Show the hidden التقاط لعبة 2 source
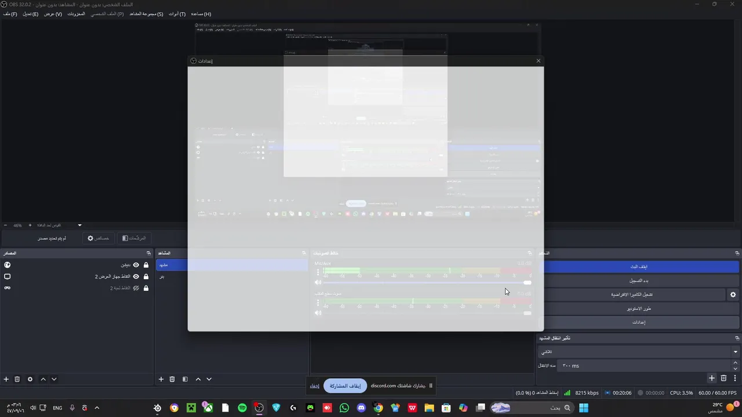This screenshot has width=742, height=417. (x=136, y=288)
